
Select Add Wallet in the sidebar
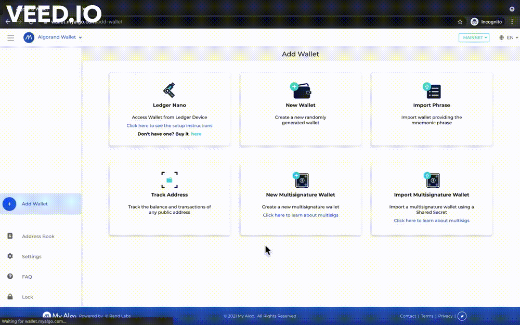coord(41,204)
